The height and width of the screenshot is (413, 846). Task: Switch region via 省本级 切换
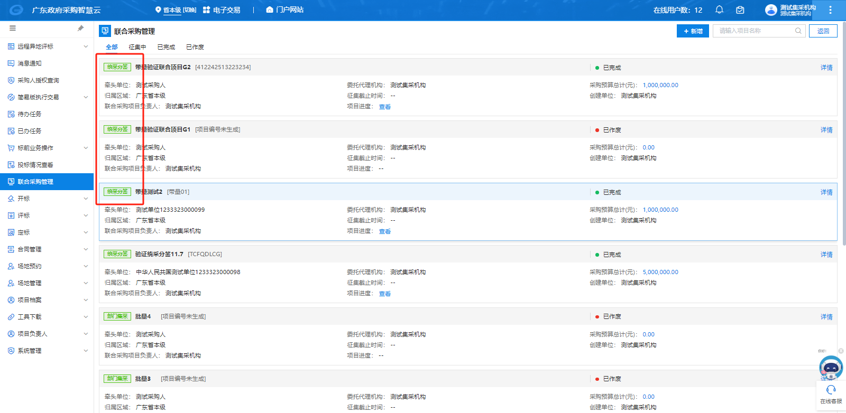coord(176,10)
